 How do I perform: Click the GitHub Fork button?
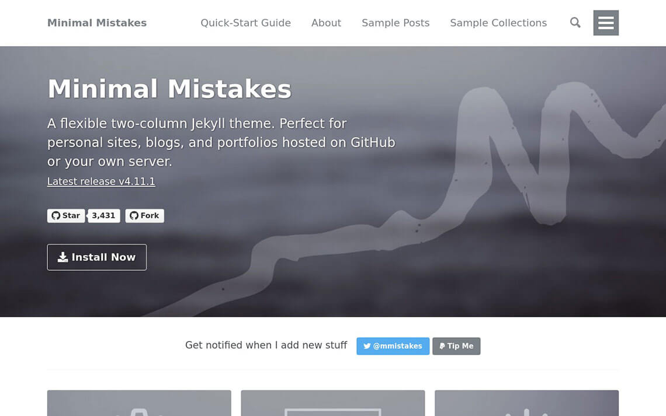[144, 215]
